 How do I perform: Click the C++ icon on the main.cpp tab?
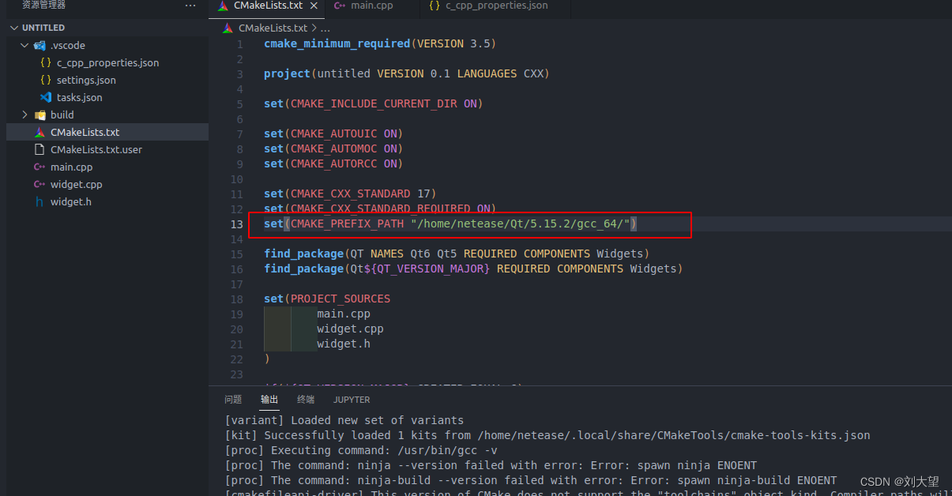(x=338, y=6)
